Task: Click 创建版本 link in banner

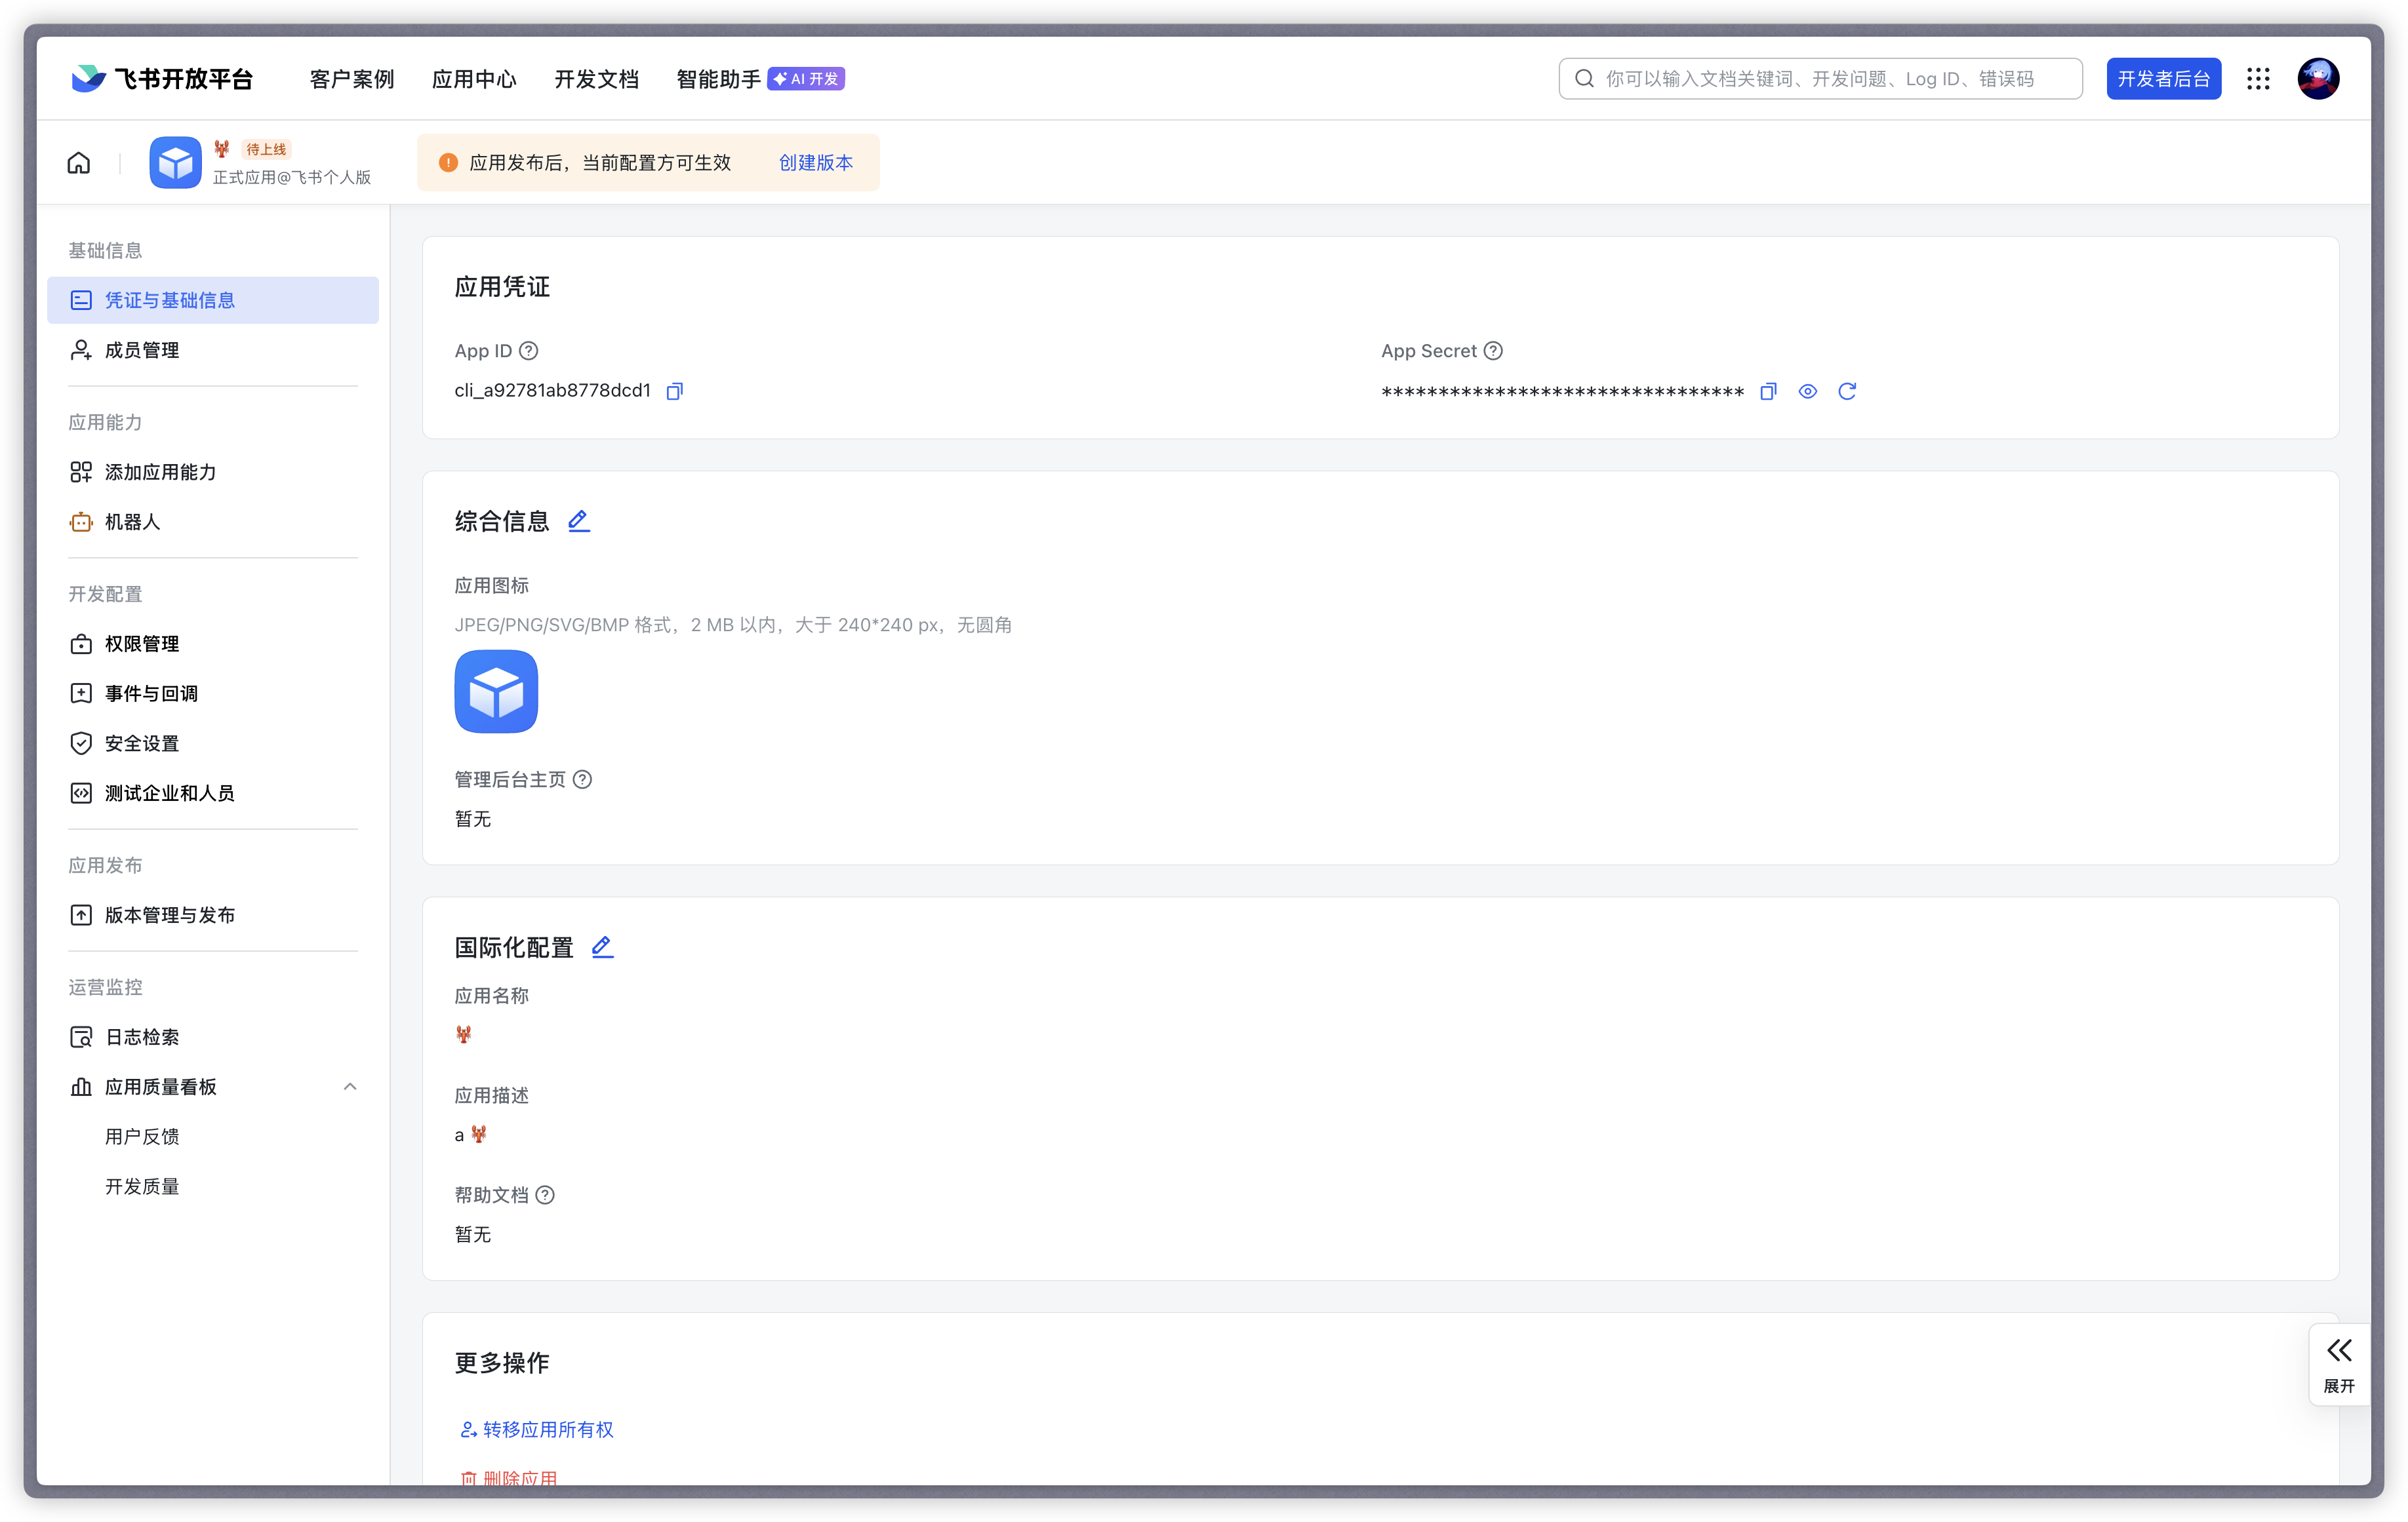Action: [815, 163]
